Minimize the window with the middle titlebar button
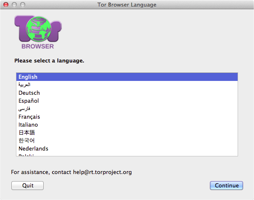 point(14,5)
